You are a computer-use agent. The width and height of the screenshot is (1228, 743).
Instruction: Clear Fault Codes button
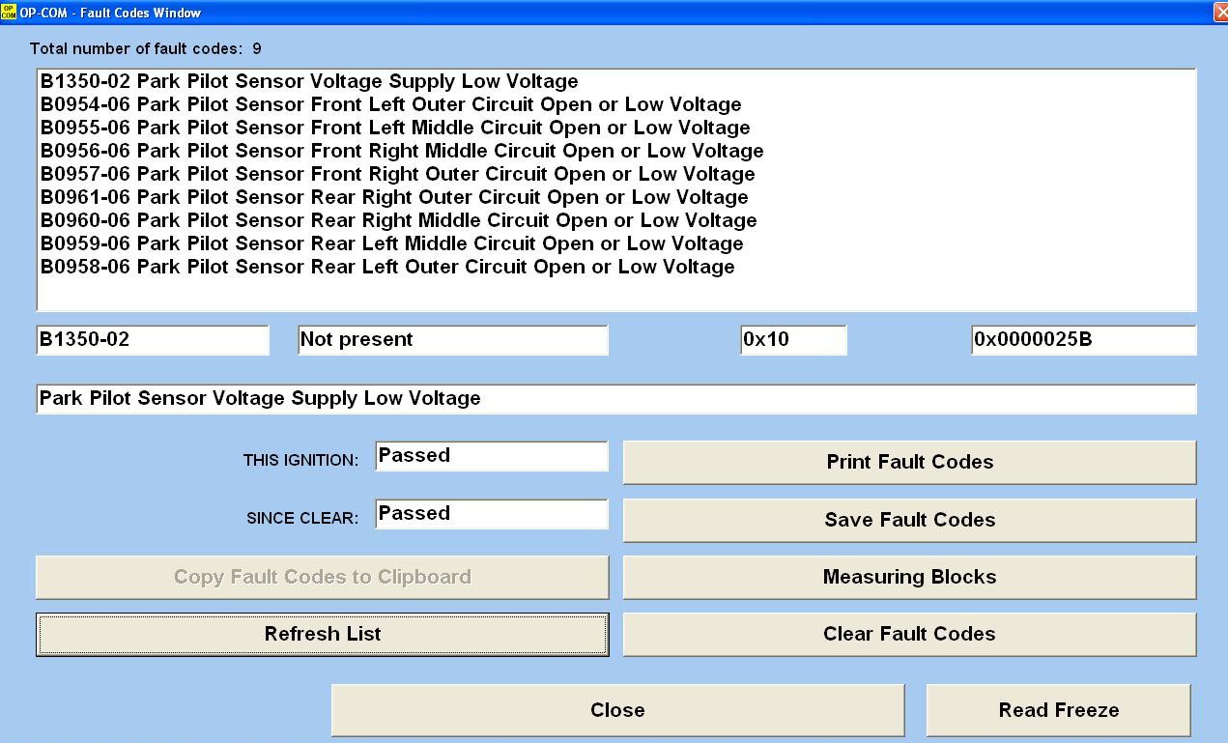point(909,634)
